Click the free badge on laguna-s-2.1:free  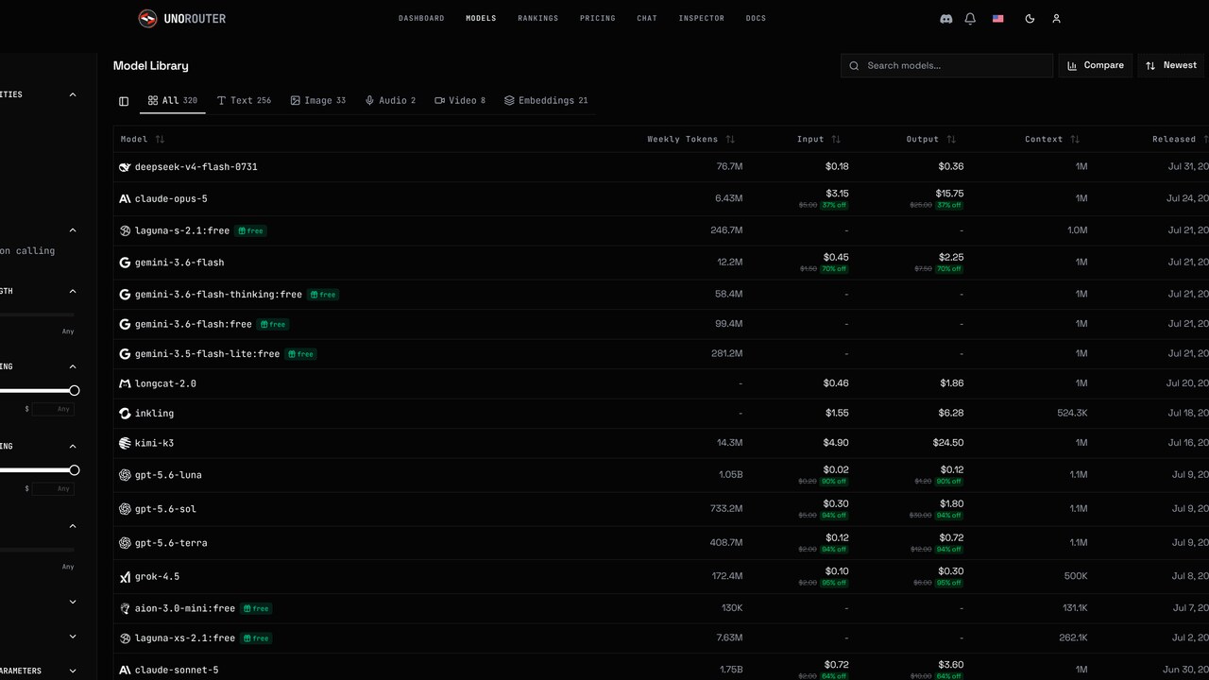(x=250, y=230)
